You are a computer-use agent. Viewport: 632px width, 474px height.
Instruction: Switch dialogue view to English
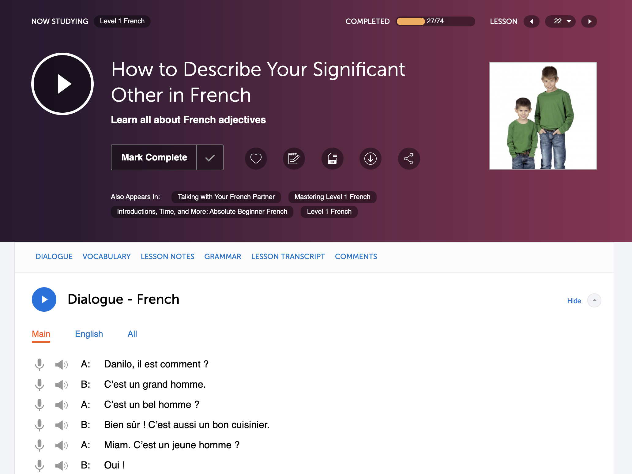(x=89, y=334)
